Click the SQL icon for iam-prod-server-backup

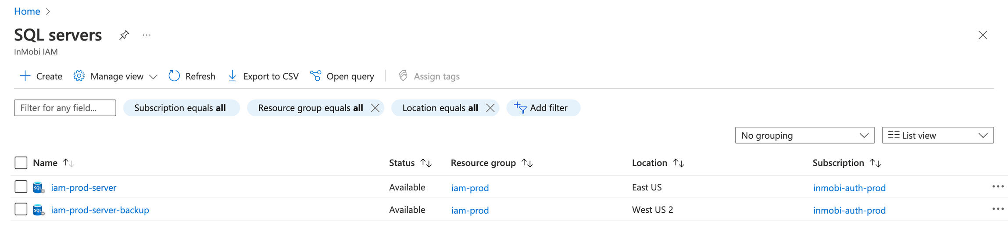[39, 210]
